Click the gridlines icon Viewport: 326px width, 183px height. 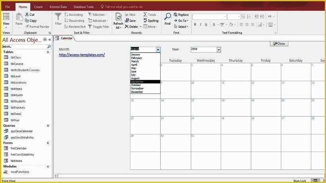(260, 25)
